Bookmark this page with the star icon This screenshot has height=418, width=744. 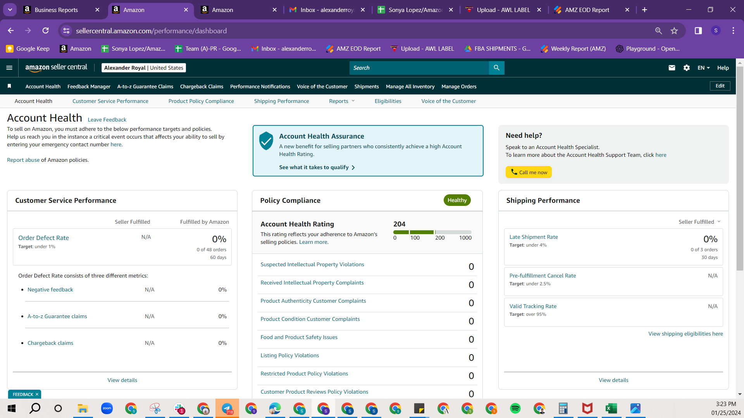point(674,31)
